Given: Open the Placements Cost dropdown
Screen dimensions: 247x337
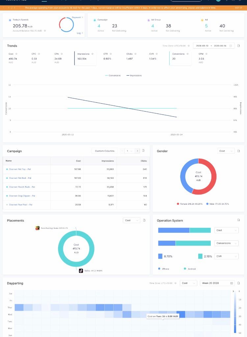Looking at the screenshot, I should coord(131,220).
